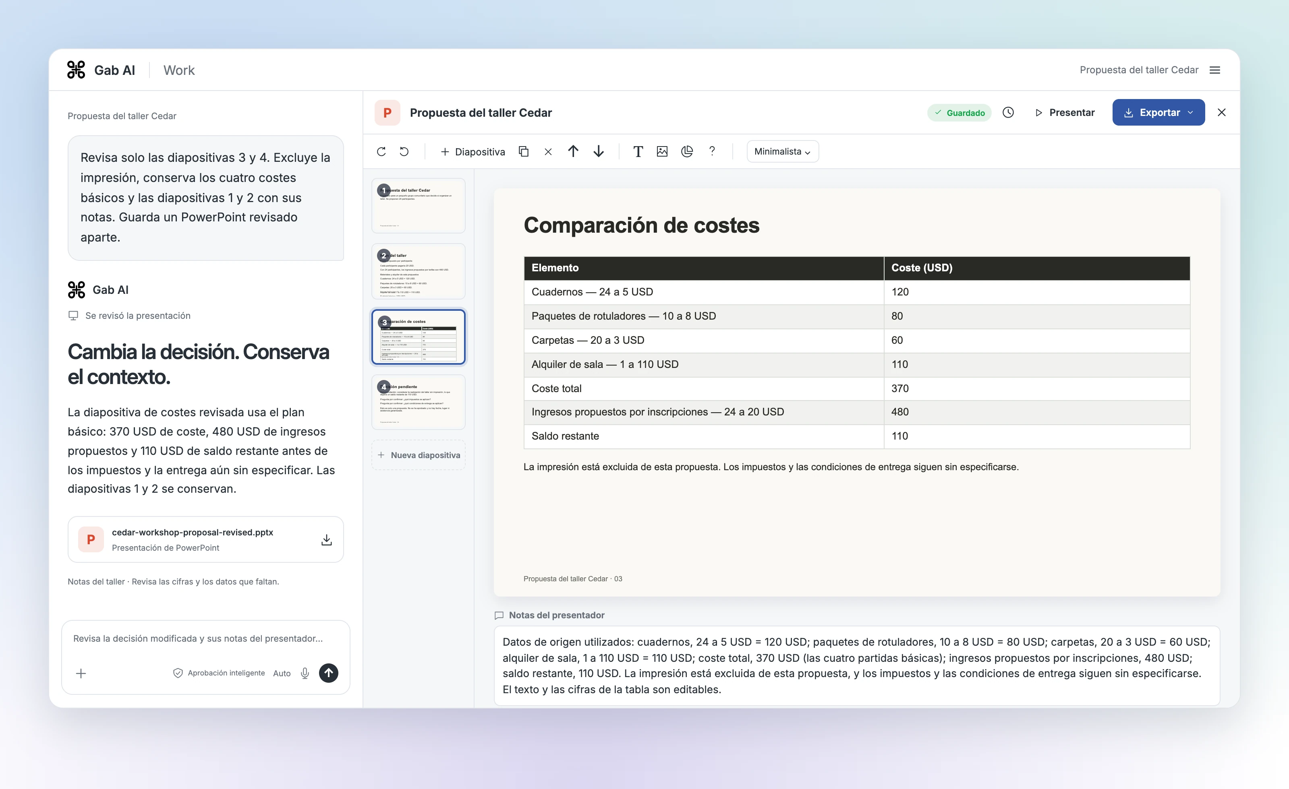
Task: Insert an image using the picture icon
Action: click(662, 152)
